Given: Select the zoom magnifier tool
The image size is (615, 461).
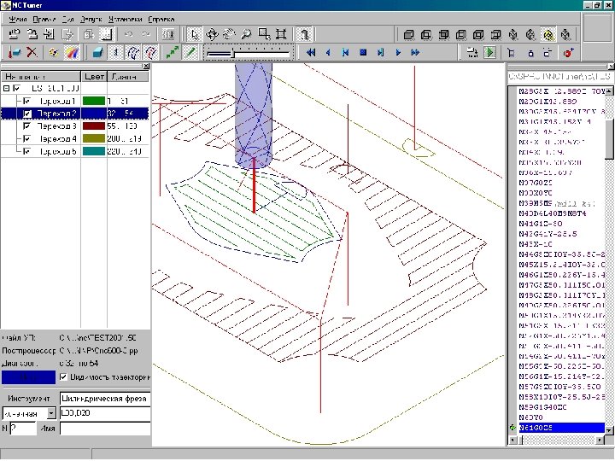Looking at the screenshot, I should click(246, 35).
